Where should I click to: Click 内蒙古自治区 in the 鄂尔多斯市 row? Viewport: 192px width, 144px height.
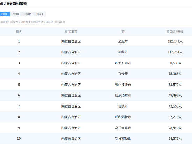point(71,85)
